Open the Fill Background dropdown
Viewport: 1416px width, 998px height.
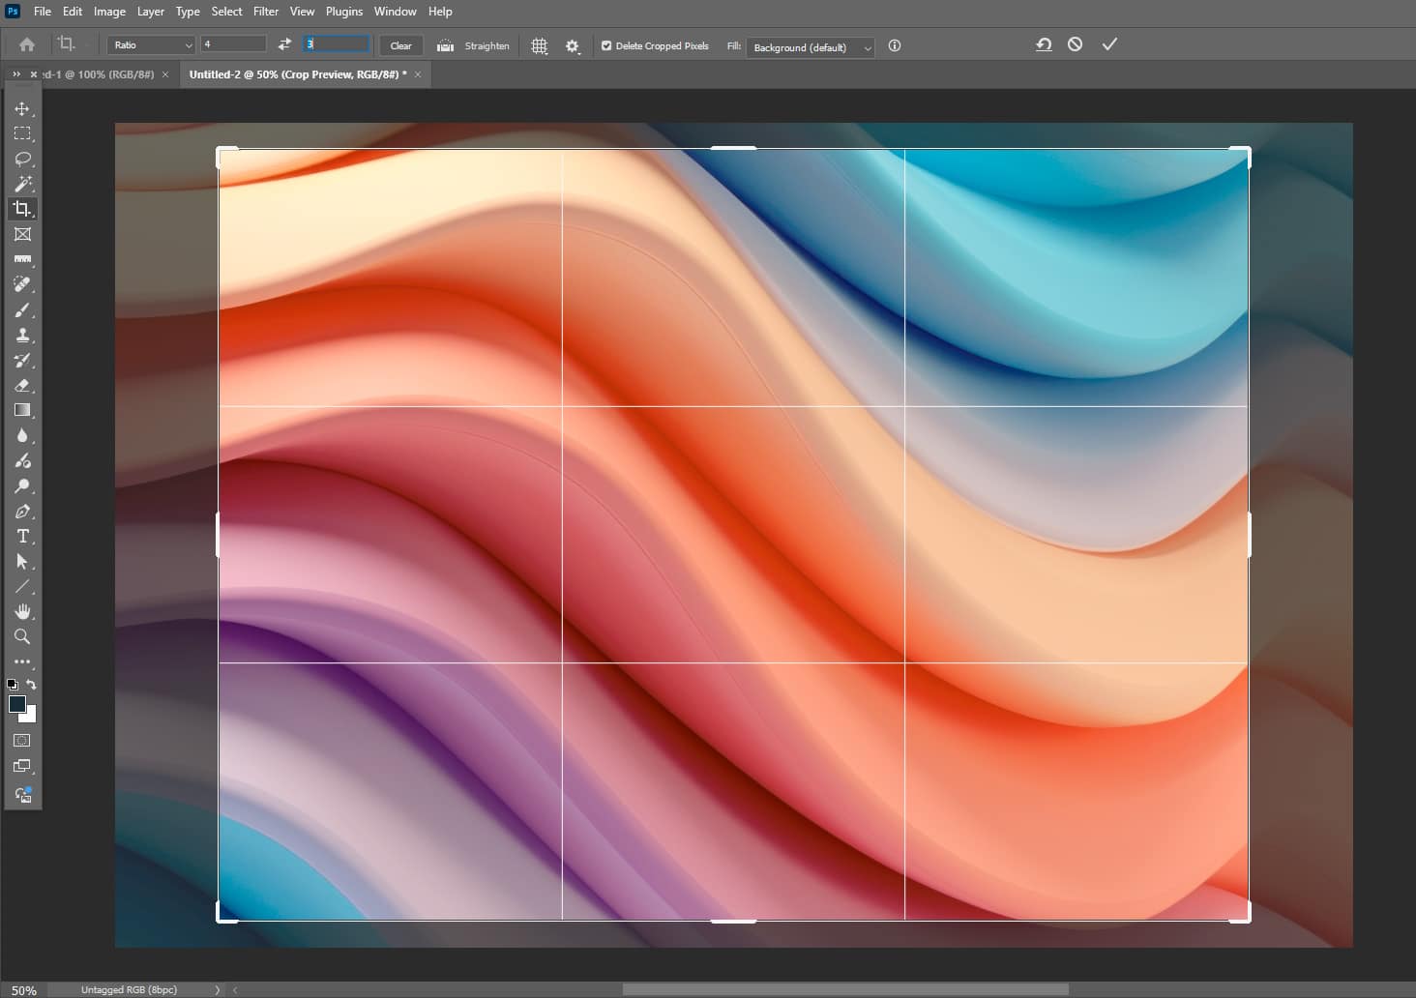point(811,47)
